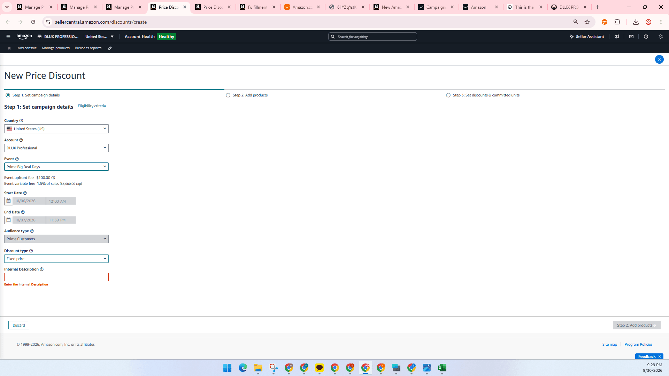Screen dimensions: 669x376
Task: Select Step 2: Add products radio
Action: 228,95
